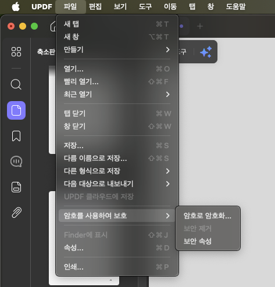This screenshot has height=287, width=275.
Task: Click the thumbnail grid icon in sidebar
Action: (x=16, y=52)
